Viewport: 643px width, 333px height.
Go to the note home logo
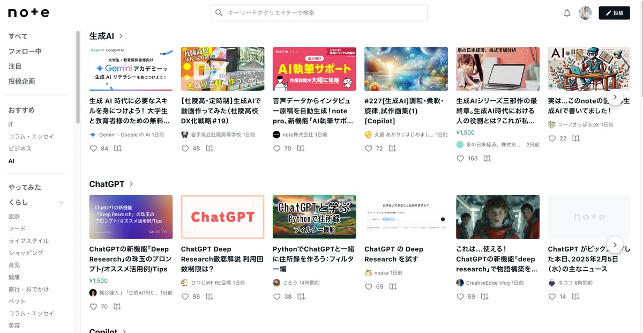pyautogui.click(x=28, y=13)
